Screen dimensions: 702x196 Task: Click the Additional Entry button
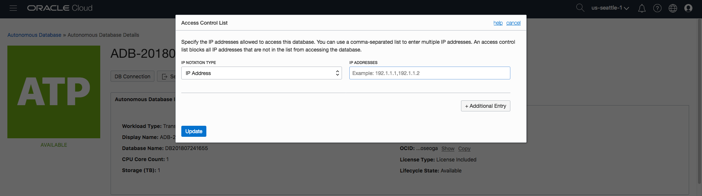[485, 106]
